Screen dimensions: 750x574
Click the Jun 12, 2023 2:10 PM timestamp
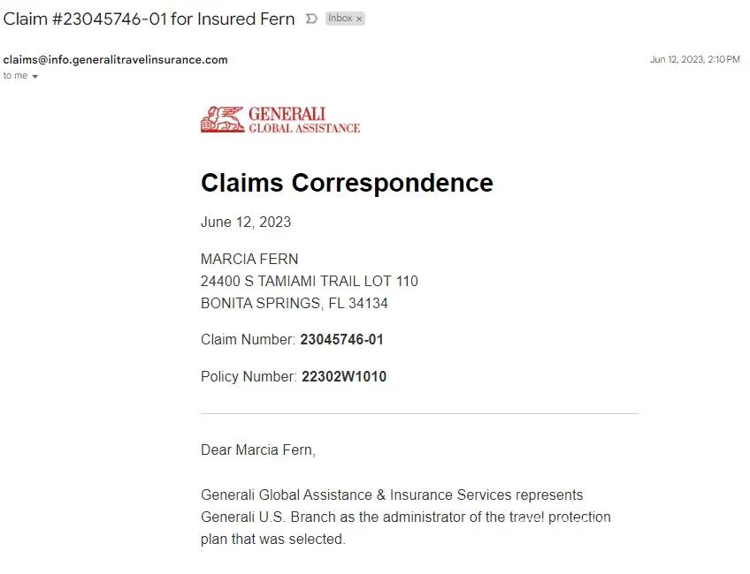tap(694, 60)
